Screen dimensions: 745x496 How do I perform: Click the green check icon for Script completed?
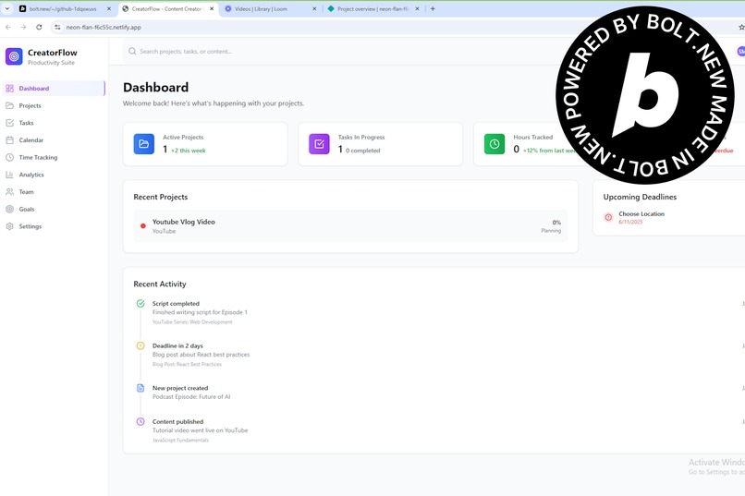pyautogui.click(x=140, y=303)
